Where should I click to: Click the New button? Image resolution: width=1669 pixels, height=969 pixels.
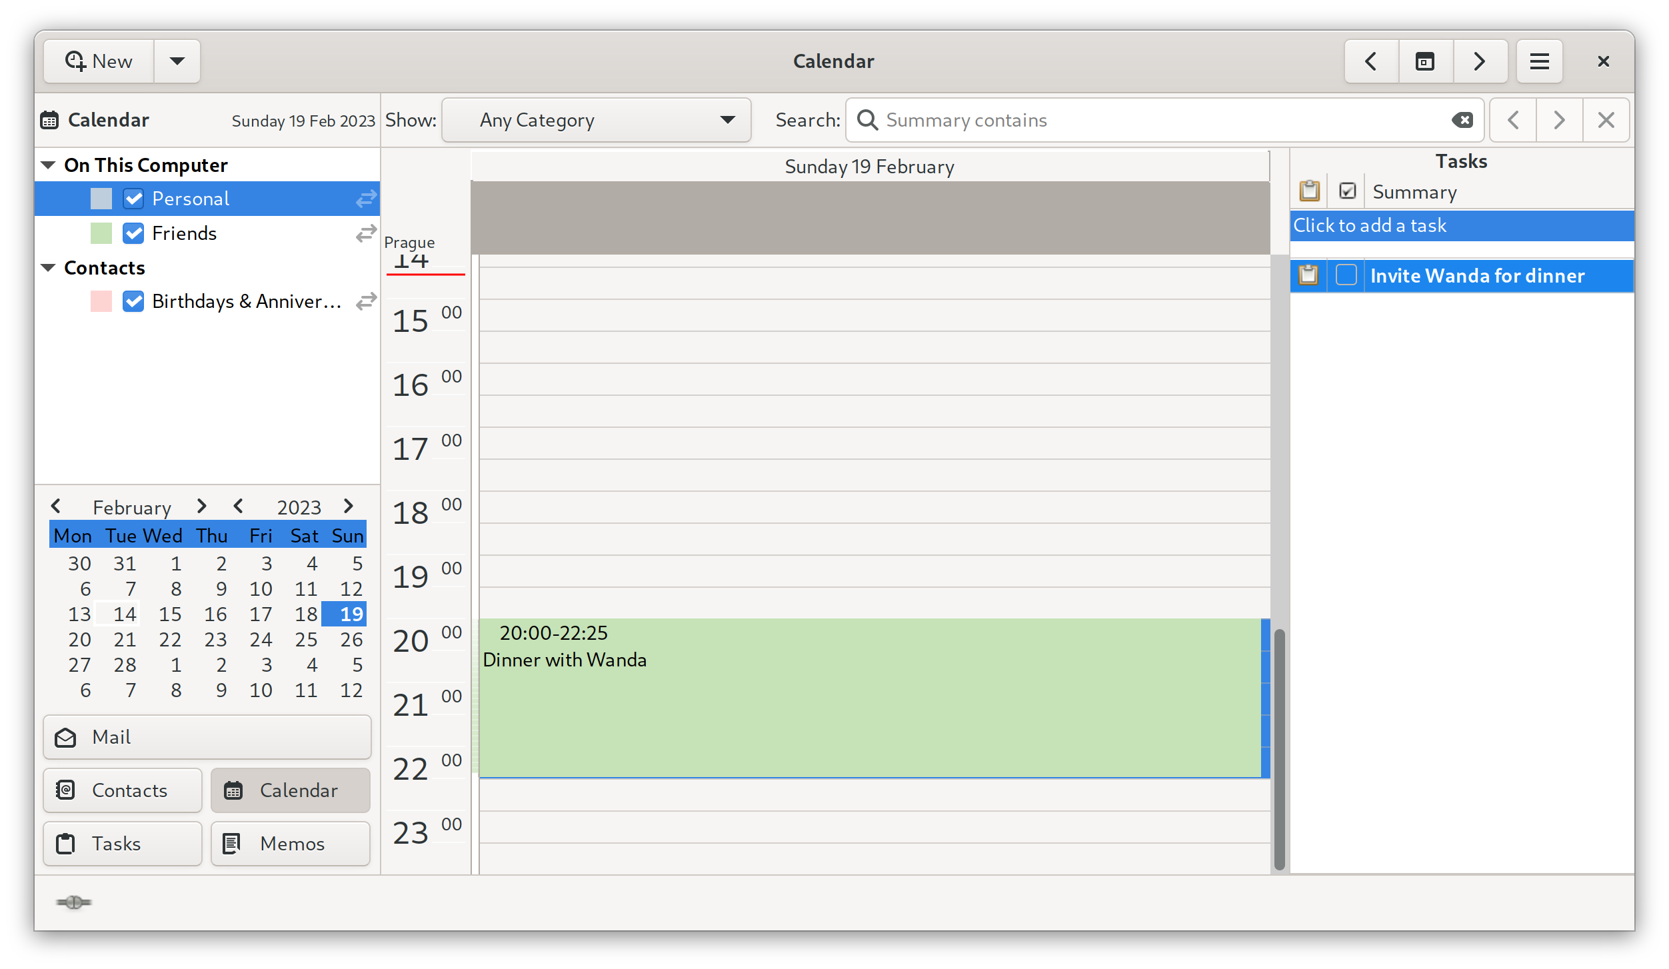click(99, 61)
